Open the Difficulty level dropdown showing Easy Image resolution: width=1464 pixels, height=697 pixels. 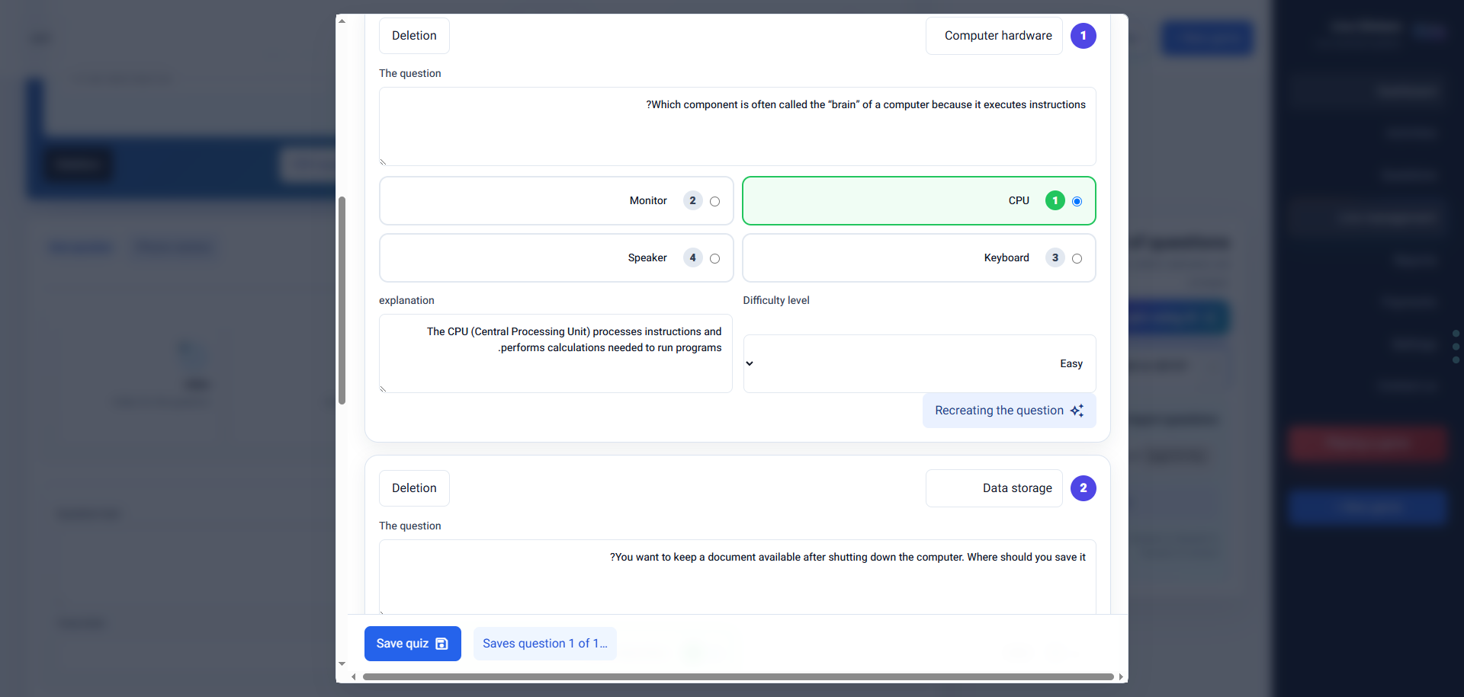(x=920, y=364)
